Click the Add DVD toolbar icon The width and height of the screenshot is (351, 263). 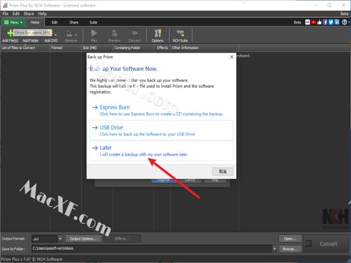click(51, 36)
